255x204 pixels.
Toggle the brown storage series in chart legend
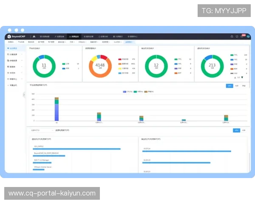(147, 91)
